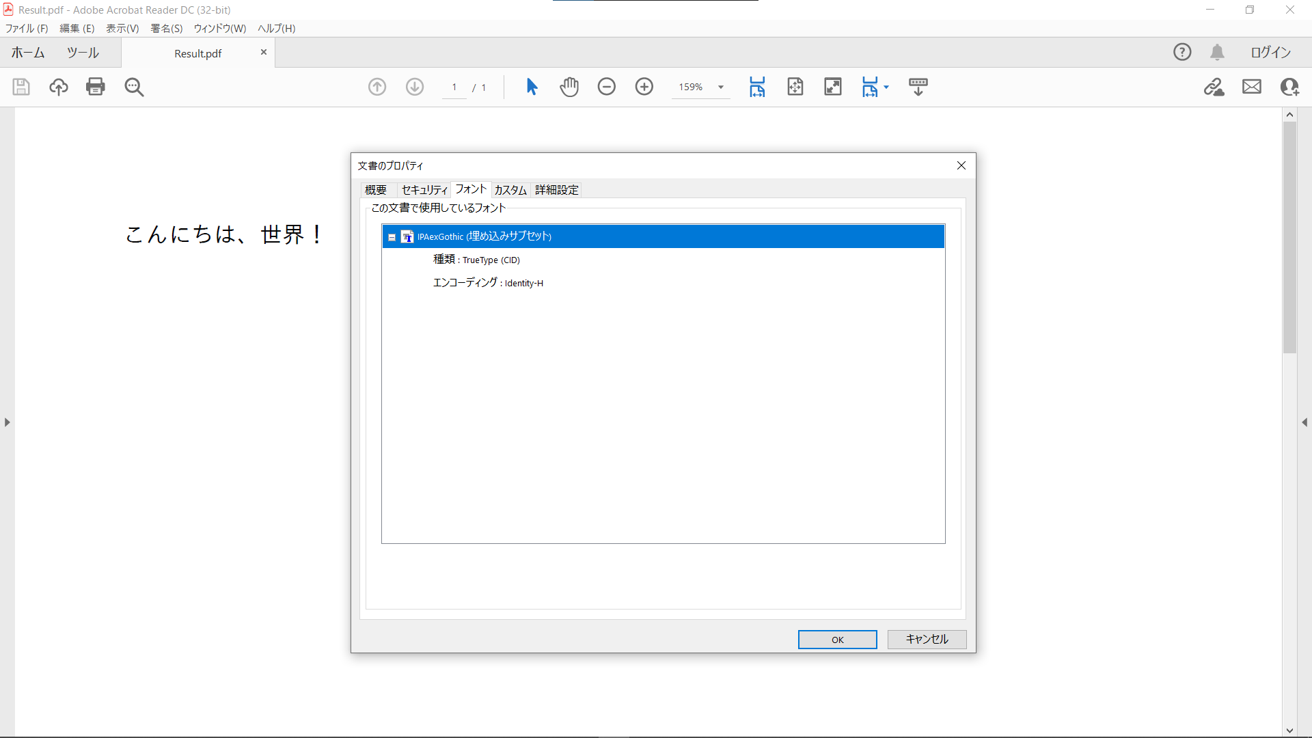The height and width of the screenshot is (738, 1312).
Task: Open the Find text magnifier
Action: coord(134,87)
